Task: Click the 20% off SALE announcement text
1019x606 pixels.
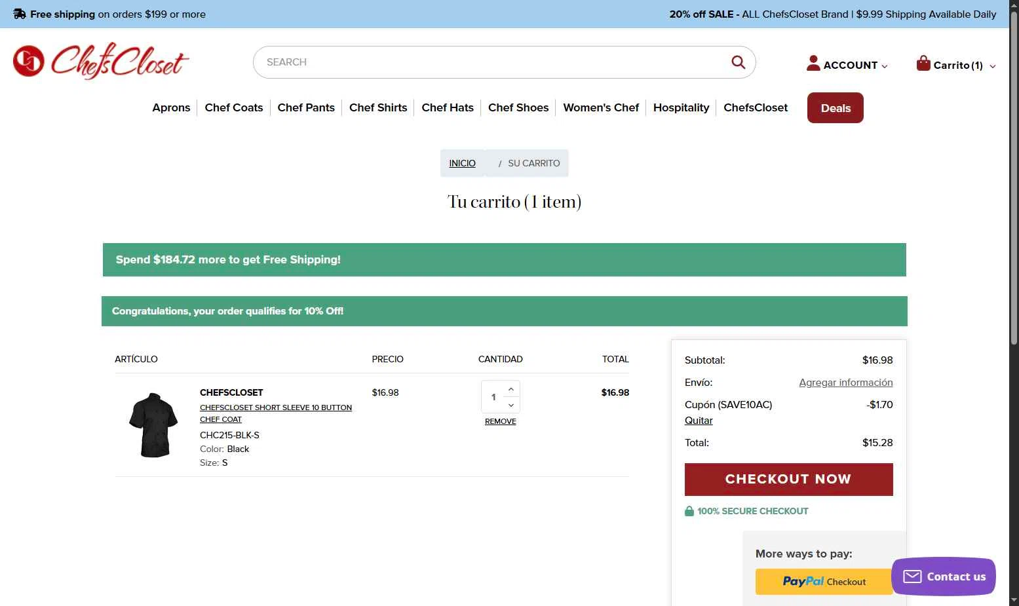Action: point(833,14)
